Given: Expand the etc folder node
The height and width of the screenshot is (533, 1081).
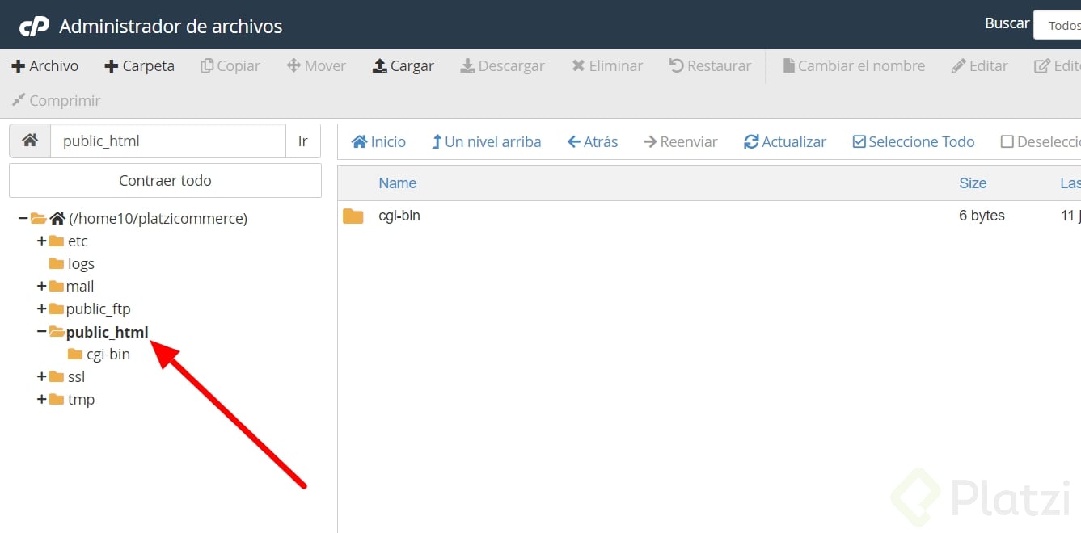Looking at the screenshot, I should [41, 241].
